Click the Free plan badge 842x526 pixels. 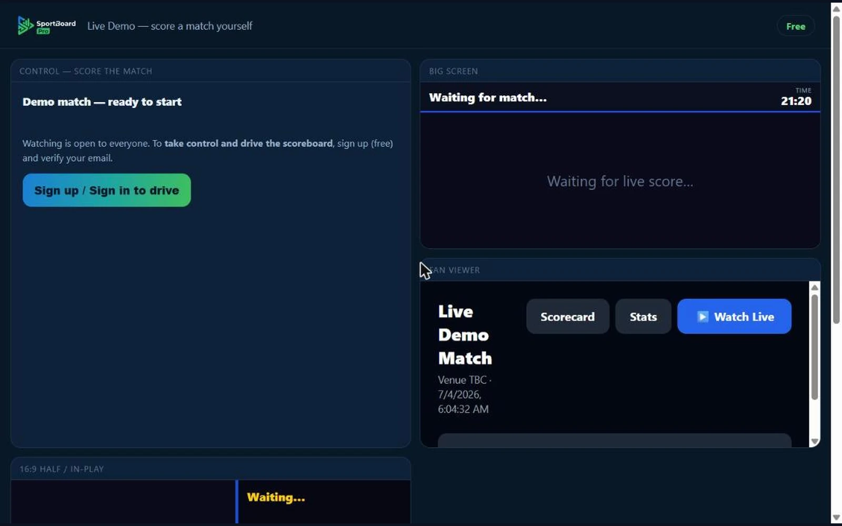795,26
